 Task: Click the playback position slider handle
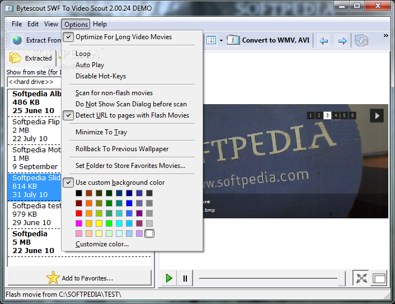tap(341, 278)
